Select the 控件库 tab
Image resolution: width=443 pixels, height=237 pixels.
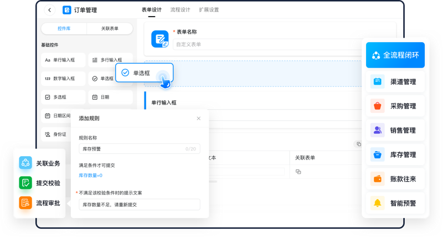click(x=64, y=29)
